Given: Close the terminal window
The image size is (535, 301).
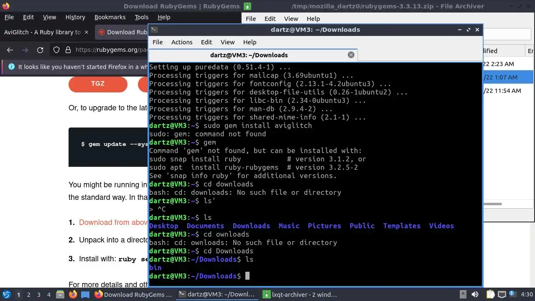Looking at the screenshot, I should click(477, 30).
